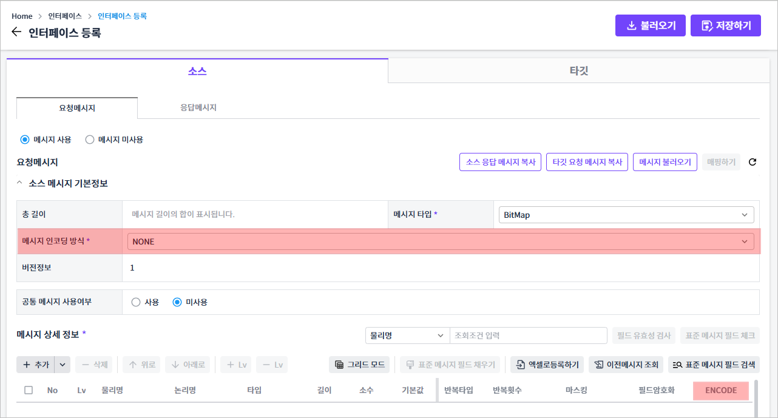Select the 메시지 사용 radio button

(x=25, y=140)
